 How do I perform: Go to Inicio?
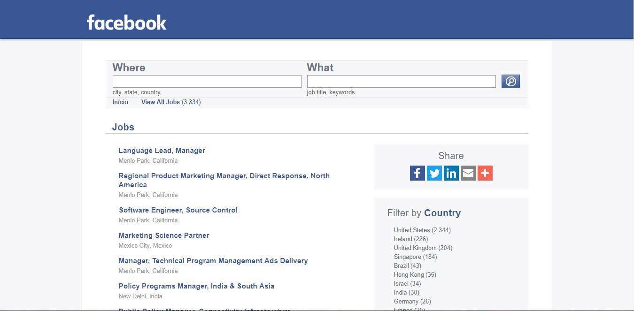point(120,102)
